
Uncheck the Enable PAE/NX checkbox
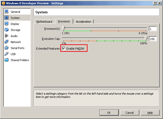64,48
